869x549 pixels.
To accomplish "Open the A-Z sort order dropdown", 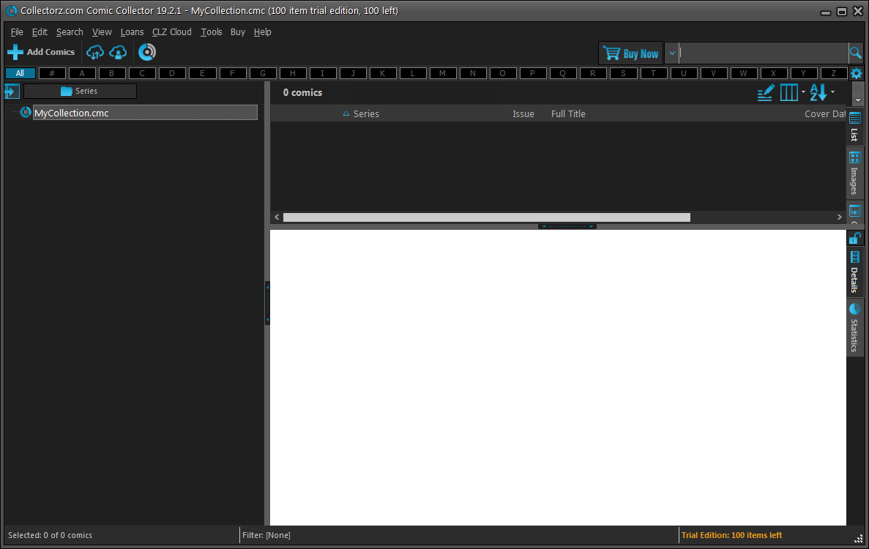I will pos(822,93).
